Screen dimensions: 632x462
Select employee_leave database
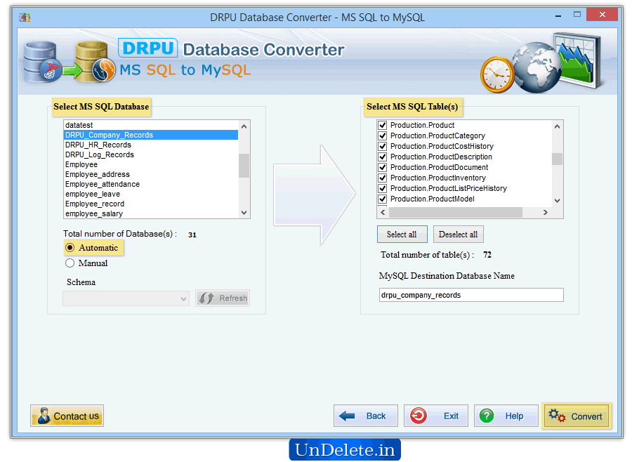(x=151, y=194)
